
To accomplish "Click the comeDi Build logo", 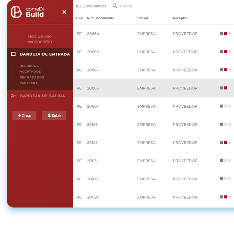I will pos(28,12).
